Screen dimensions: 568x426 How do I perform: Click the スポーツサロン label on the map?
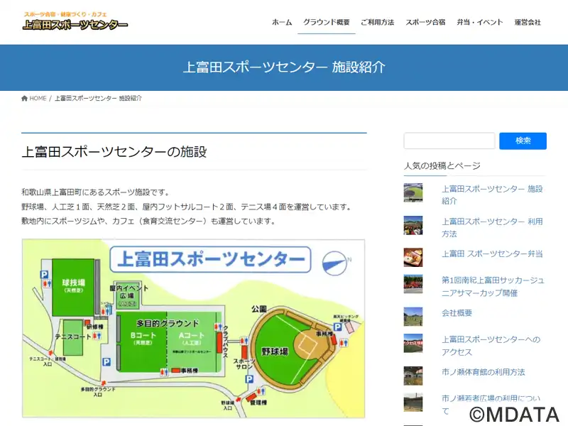tap(244, 364)
